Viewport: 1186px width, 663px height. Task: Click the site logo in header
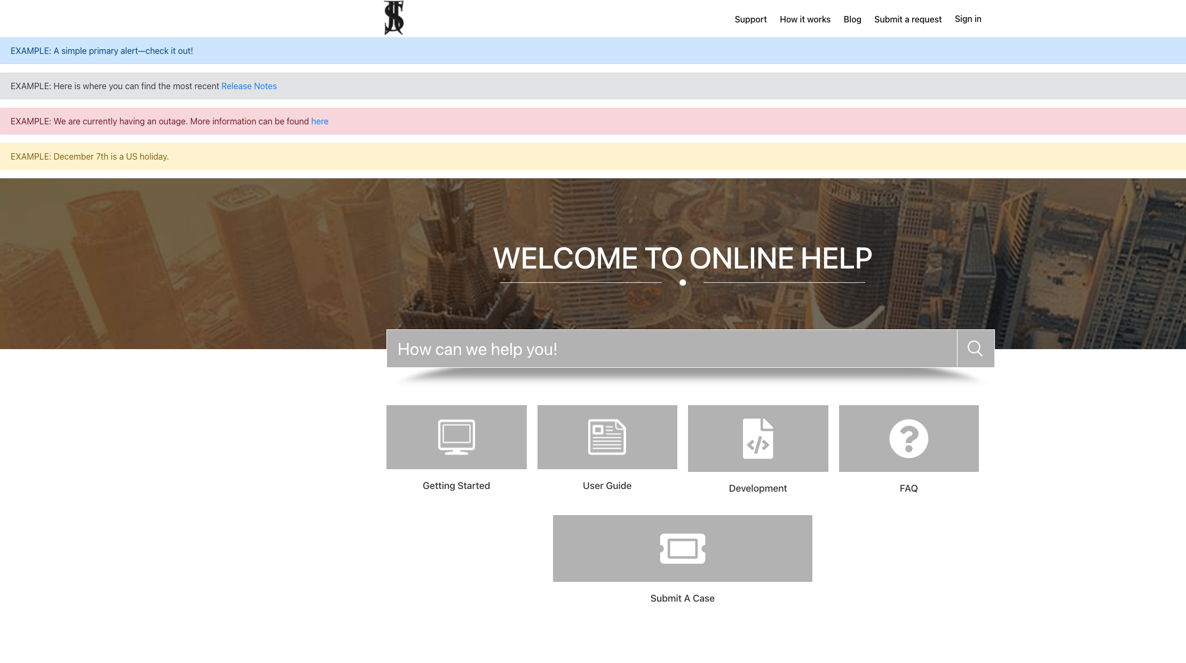394,18
